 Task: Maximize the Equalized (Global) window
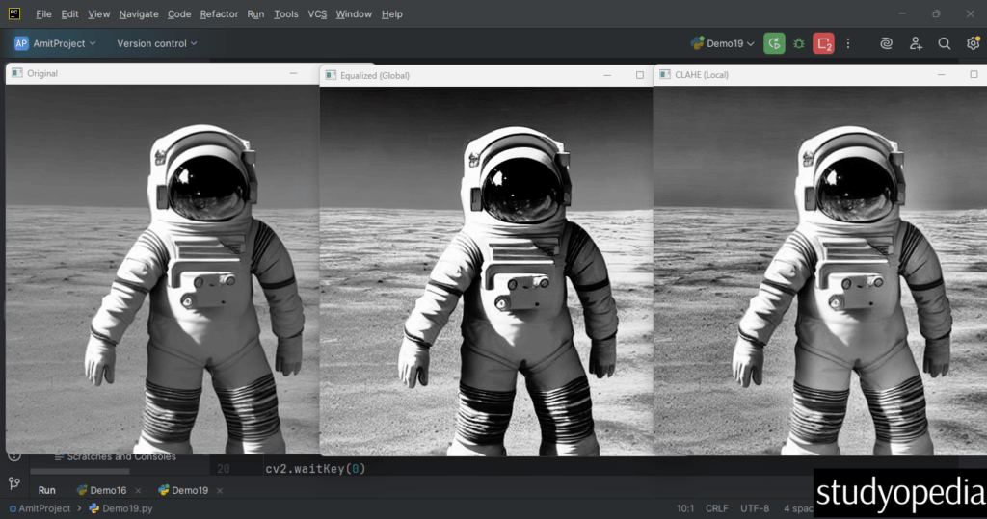point(640,75)
